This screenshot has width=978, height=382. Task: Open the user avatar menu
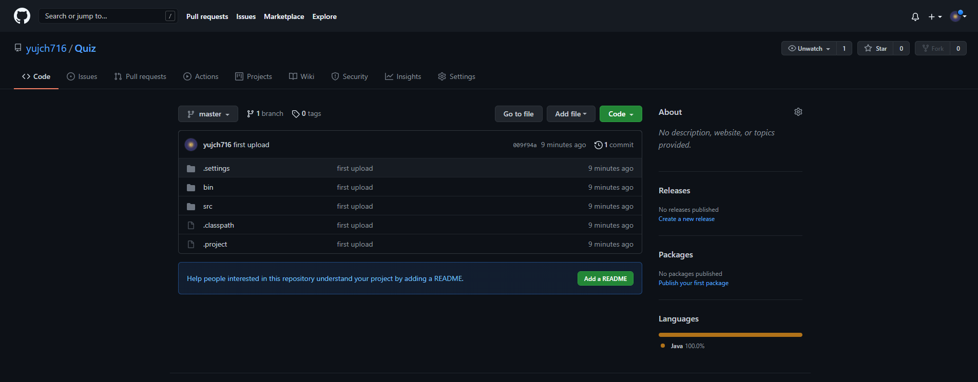tap(958, 16)
